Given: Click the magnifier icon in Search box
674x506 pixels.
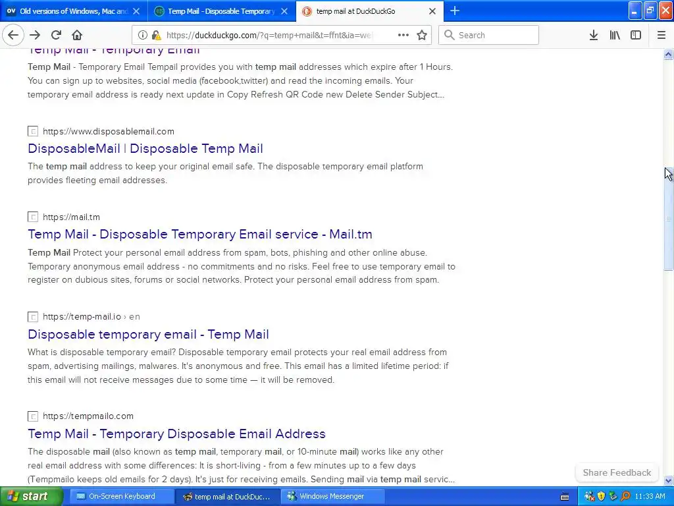Looking at the screenshot, I should [x=449, y=35].
